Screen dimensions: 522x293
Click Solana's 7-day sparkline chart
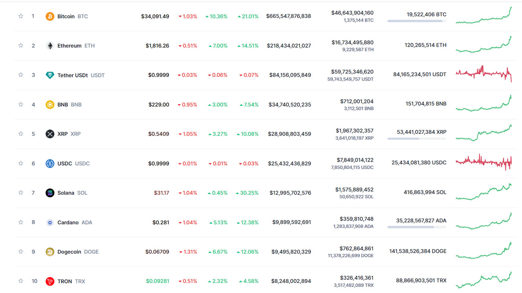(484, 192)
